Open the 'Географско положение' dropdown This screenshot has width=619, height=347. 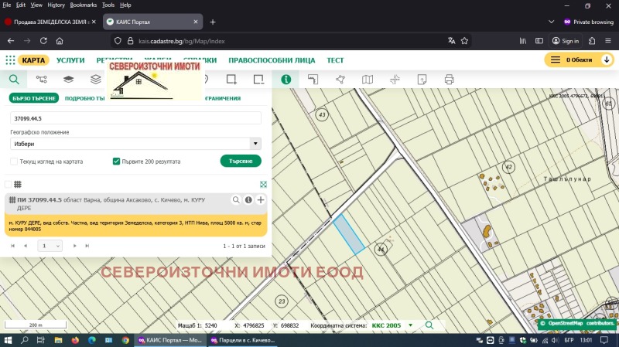click(x=135, y=144)
